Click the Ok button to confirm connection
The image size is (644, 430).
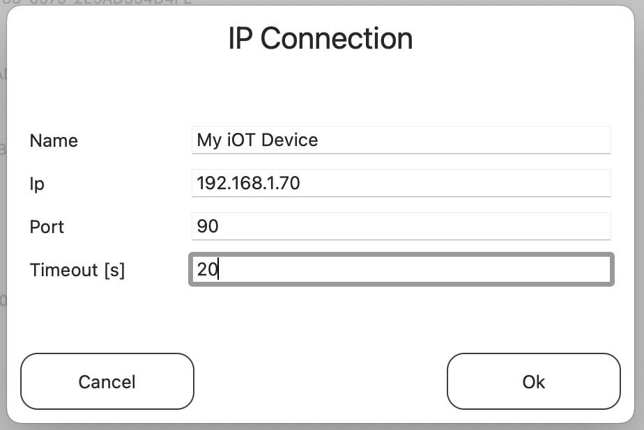(533, 381)
